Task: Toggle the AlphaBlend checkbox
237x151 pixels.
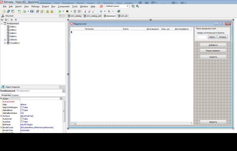Action: [x=22, y=110]
